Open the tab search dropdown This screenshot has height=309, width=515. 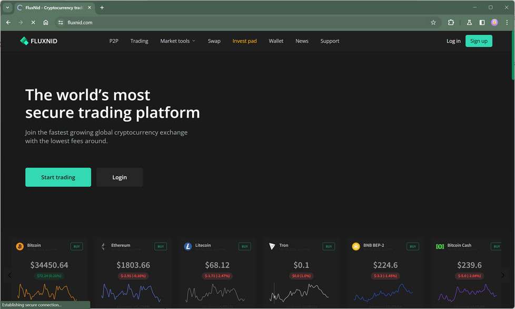click(7, 7)
